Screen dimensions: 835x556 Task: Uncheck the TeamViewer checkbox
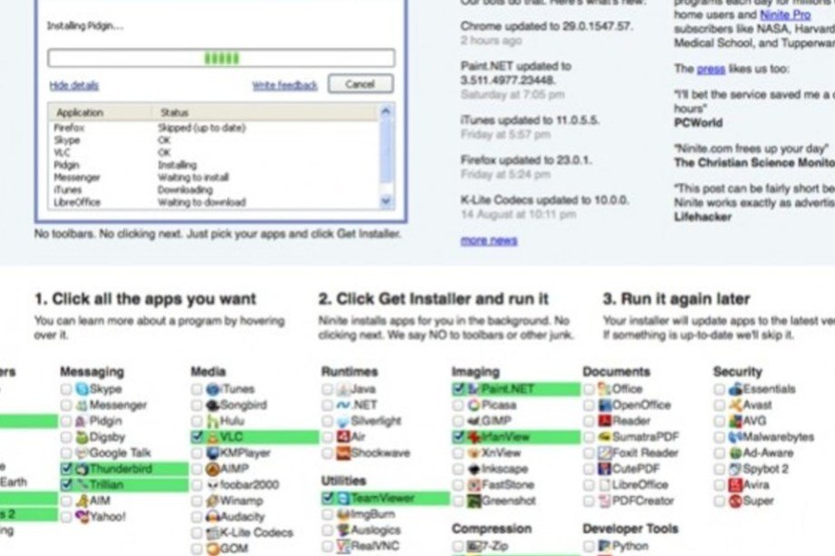328,499
